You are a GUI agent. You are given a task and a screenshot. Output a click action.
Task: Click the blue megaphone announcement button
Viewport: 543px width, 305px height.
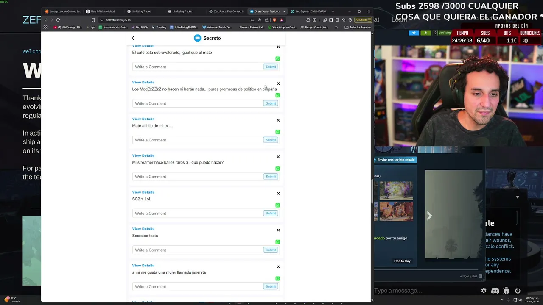(414, 33)
